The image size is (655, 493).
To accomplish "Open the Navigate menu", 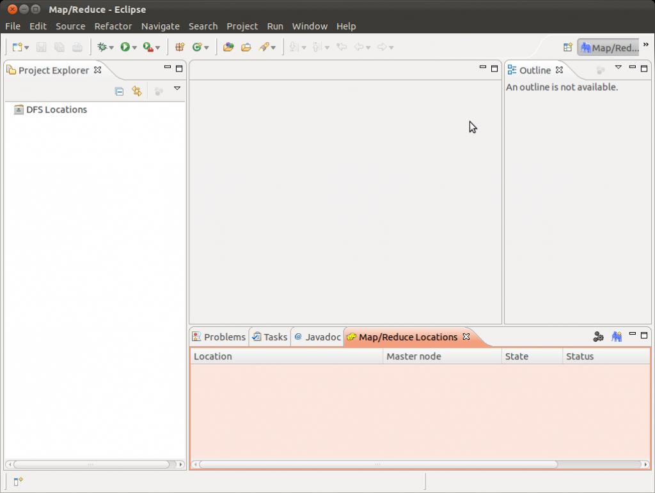I will tap(161, 26).
